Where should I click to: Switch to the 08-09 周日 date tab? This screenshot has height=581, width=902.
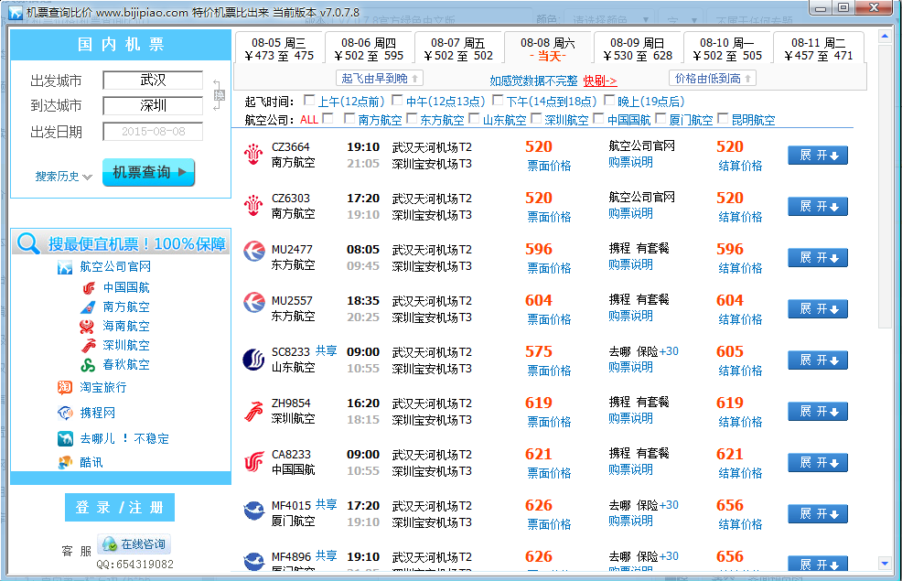tap(638, 48)
